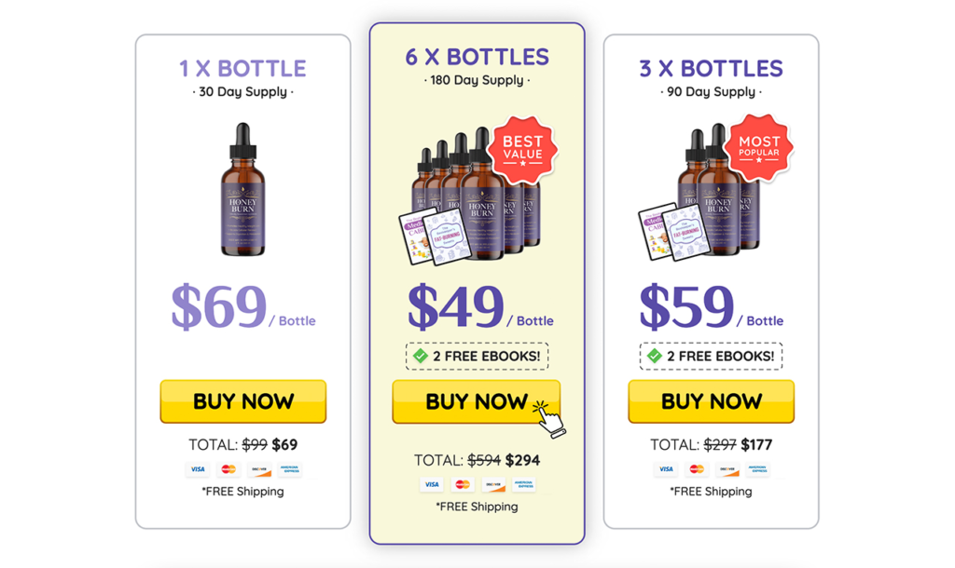Click the Discover icon under 3 bottles offer
Viewport: 955px width, 568px height.
[x=727, y=470]
